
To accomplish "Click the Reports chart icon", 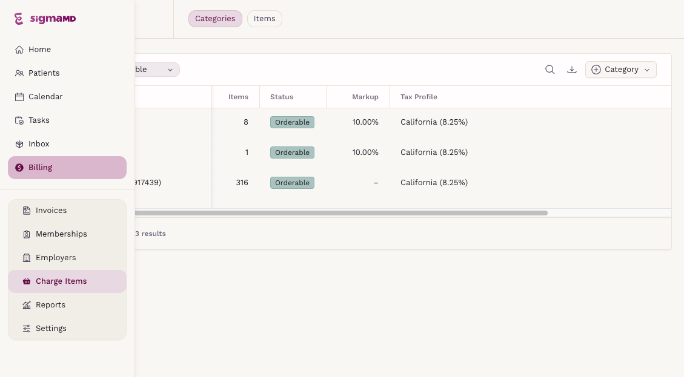I will click(x=27, y=305).
